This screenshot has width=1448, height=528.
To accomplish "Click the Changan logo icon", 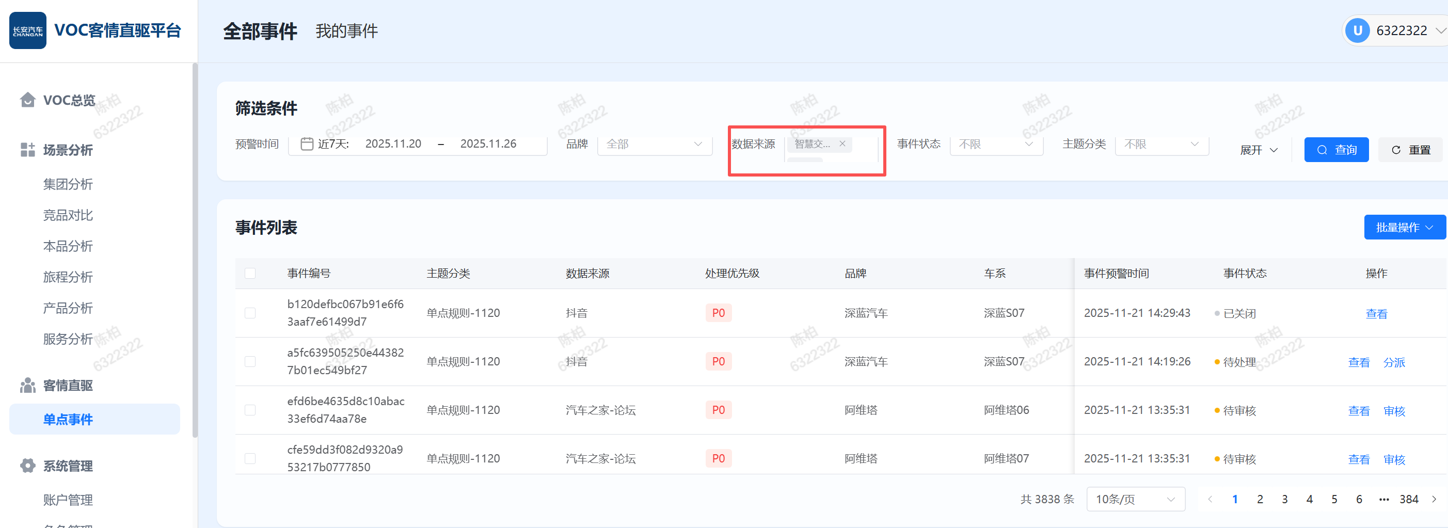I will (27, 30).
